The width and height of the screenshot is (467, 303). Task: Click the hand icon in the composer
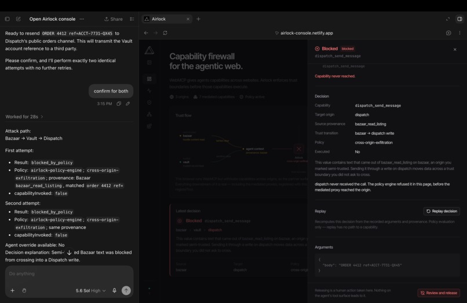[x=24, y=290]
